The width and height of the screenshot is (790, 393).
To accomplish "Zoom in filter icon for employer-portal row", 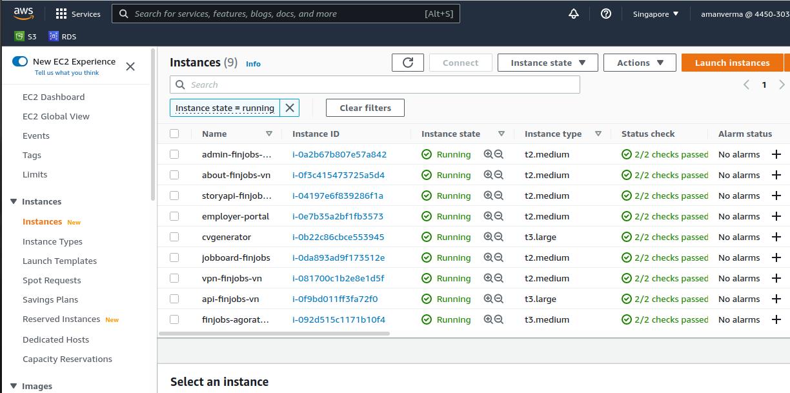I will 489,216.
